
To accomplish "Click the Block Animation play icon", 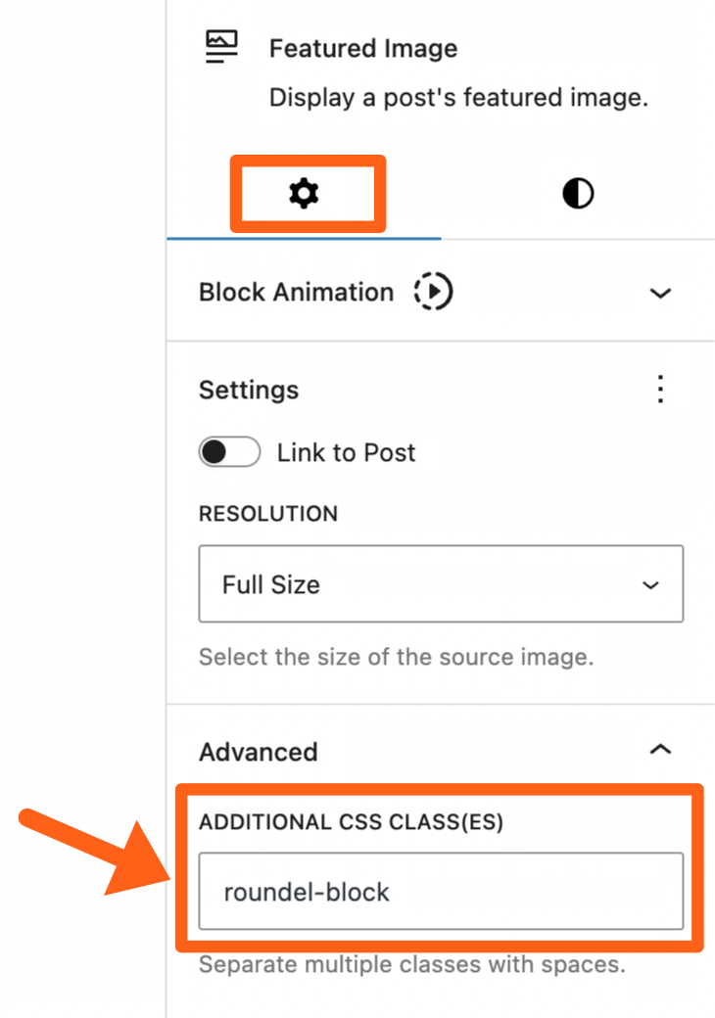I will click(x=433, y=292).
